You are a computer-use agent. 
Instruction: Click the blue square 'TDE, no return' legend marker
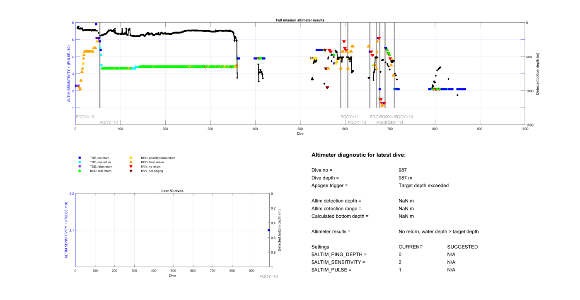[x=80, y=158]
